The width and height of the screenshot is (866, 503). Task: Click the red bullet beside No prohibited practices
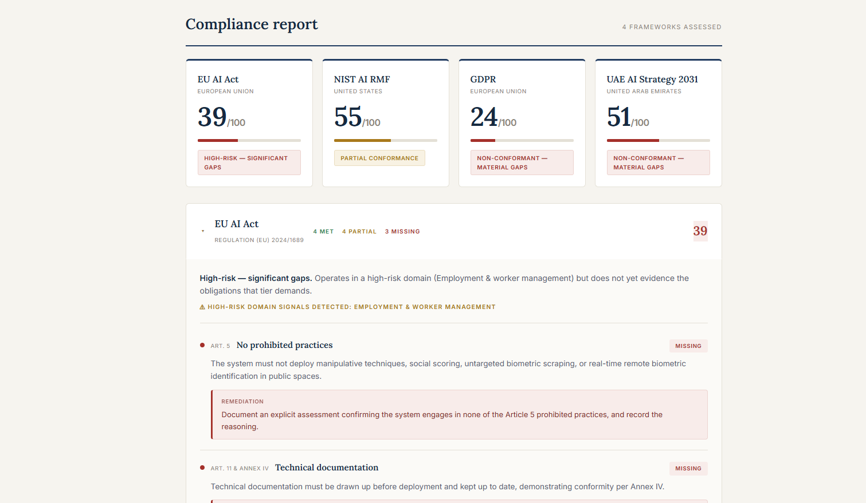[x=202, y=345]
